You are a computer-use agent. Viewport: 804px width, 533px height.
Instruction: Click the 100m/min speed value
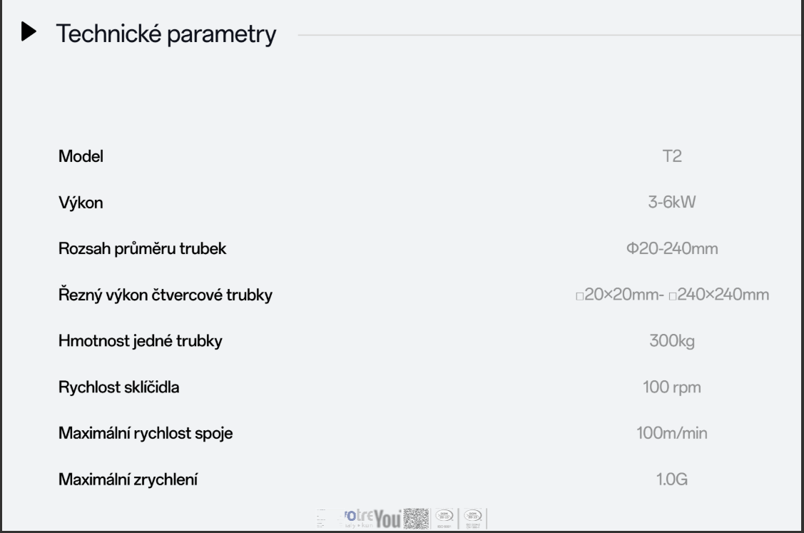672,433
